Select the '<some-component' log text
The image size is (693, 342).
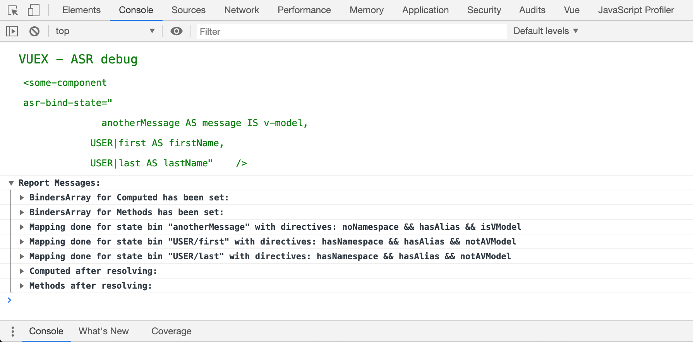click(65, 83)
